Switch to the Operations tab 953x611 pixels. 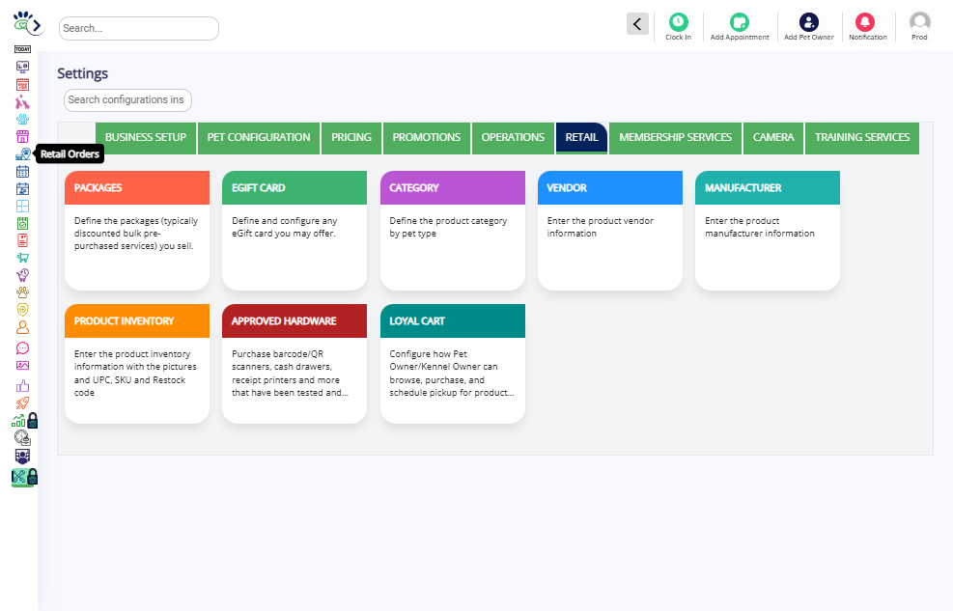coord(513,138)
